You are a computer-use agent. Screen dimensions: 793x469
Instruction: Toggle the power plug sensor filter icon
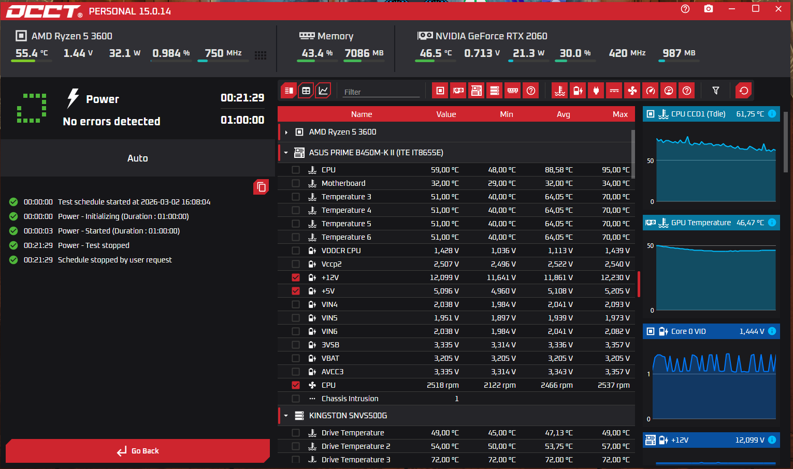pos(596,91)
